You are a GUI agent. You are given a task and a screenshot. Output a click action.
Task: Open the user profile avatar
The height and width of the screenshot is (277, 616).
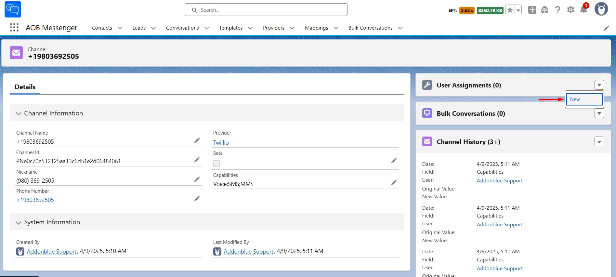(x=601, y=9)
